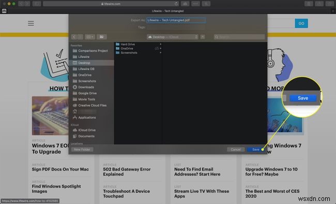Open The Best and Worst of CES 2020
This screenshot has width=336, height=204.
pyautogui.click(x=272, y=194)
